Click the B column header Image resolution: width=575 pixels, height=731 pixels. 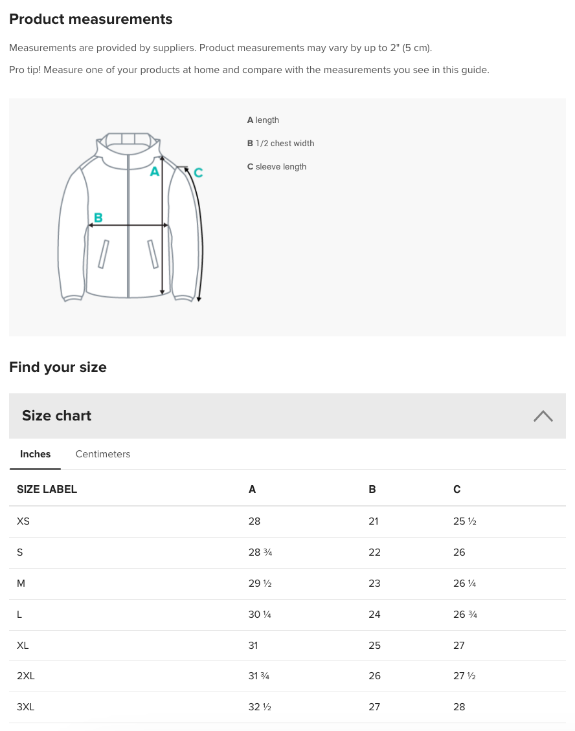(372, 489)
